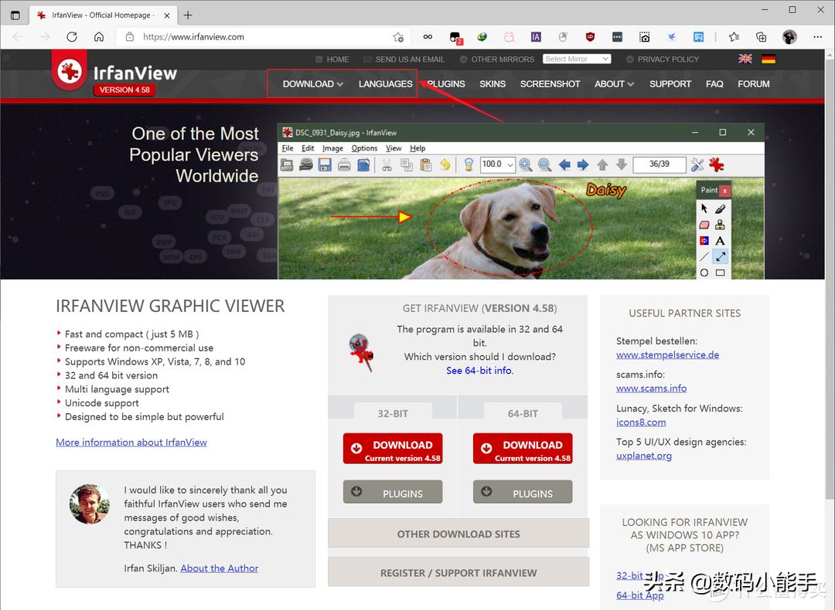This screenshot has height=610, width=835.
Task: Open the Select Mirror dropdown
Action: pos(577,58)
